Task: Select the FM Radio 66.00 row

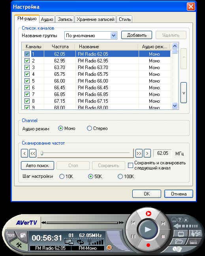Action: click(96, 81)
